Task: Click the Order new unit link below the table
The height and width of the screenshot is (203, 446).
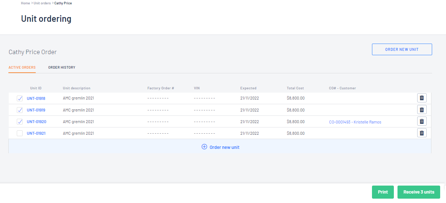Action: [224, 147]
